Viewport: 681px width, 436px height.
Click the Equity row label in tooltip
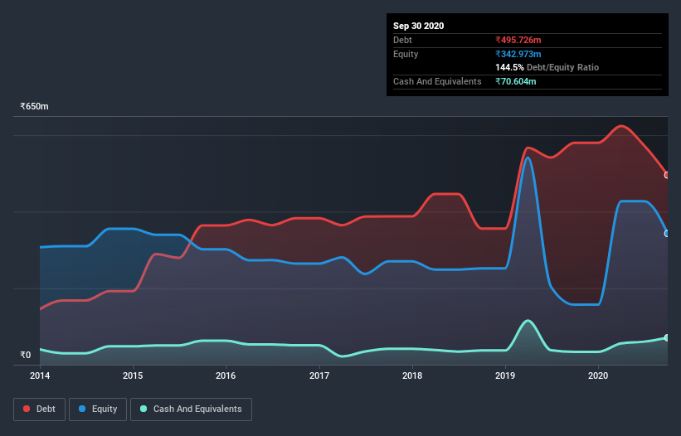(x=406, y=54)
